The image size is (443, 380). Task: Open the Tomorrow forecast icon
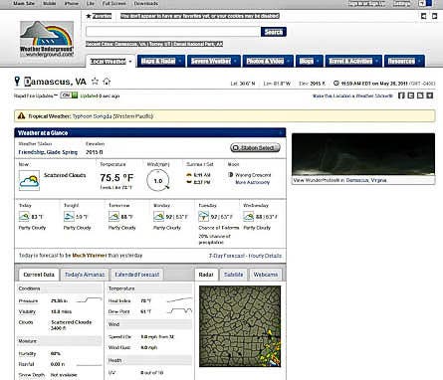pyautogui.click(x=113, y=217)
